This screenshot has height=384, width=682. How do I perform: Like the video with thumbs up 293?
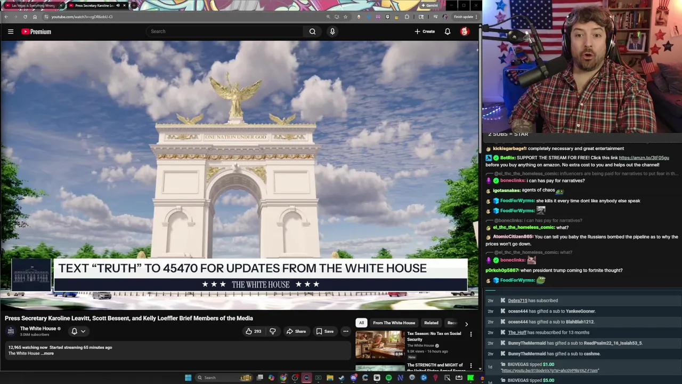tap(253, 331)
